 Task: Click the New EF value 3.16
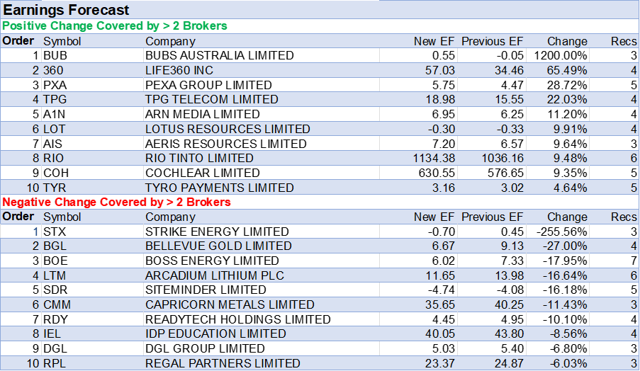443,188
